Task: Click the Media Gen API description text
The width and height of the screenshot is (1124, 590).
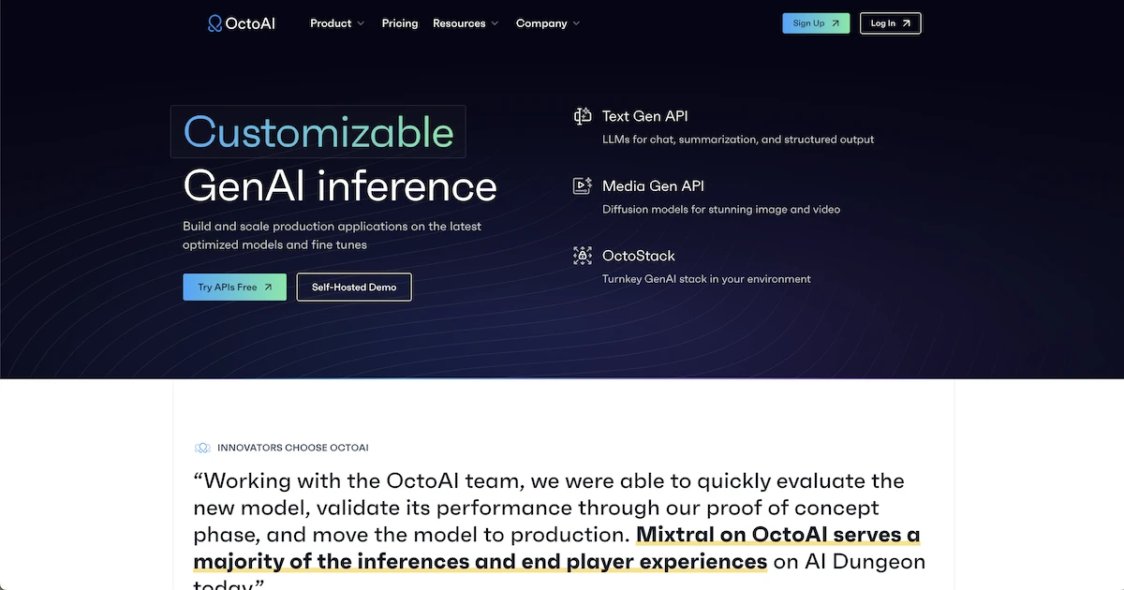Action: tap(721, 209)
